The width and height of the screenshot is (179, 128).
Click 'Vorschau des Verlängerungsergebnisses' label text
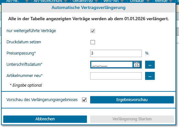pyautogui.click(x=42, y=100)
